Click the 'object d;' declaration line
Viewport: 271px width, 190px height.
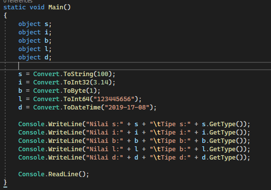(x=35, y=57)
